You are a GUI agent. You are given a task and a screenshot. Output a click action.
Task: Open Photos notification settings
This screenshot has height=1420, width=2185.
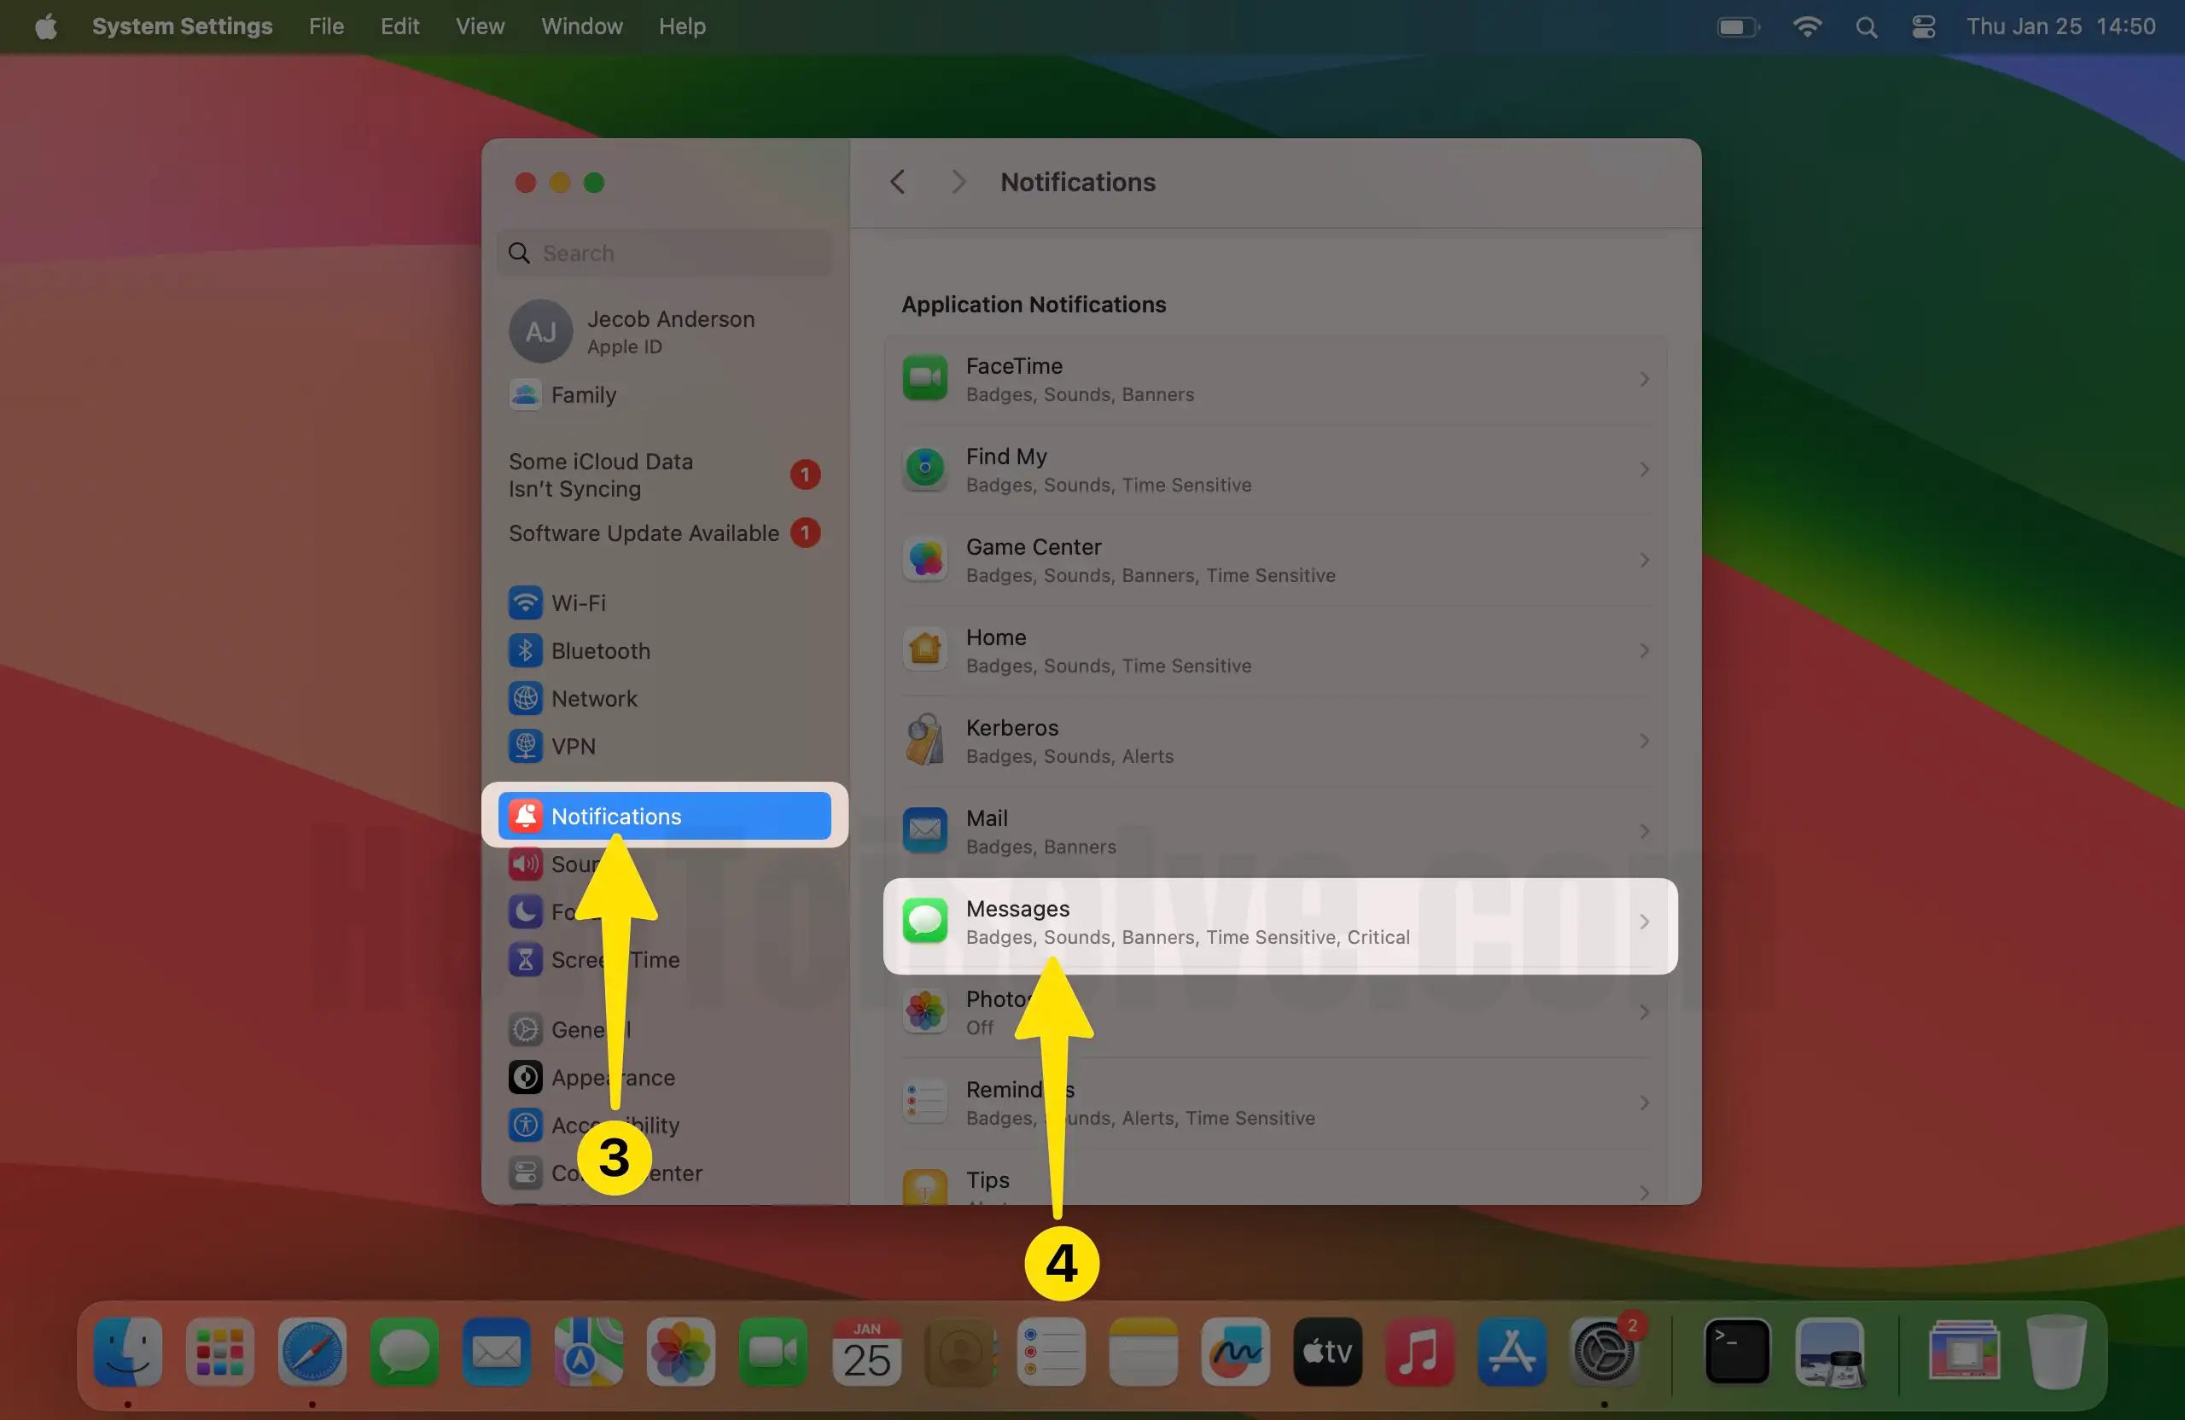1274,1011
